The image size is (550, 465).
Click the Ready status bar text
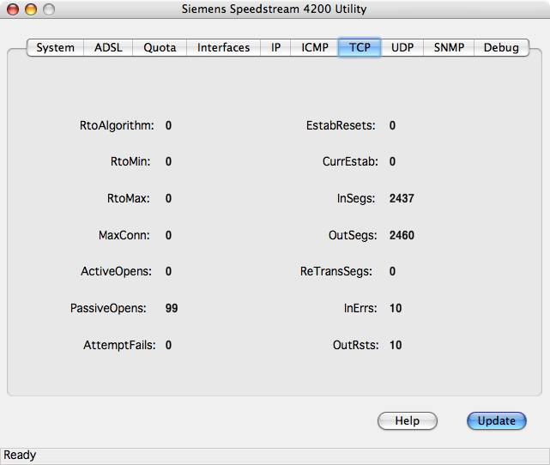pos(20,455)
